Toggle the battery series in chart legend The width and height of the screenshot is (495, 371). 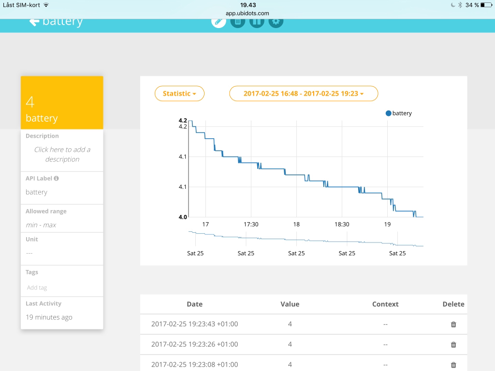398,113
